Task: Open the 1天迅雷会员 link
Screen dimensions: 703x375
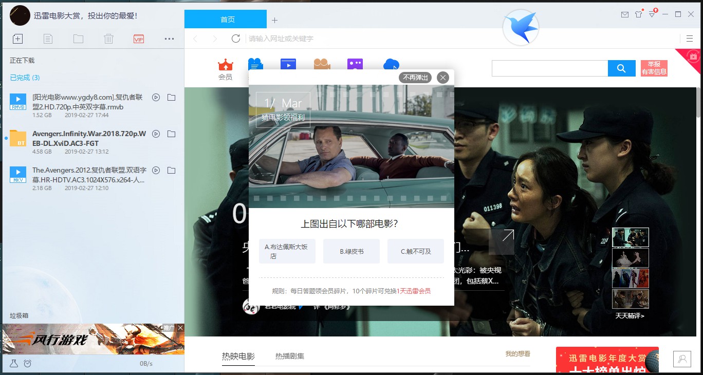Action: point(414,291)
